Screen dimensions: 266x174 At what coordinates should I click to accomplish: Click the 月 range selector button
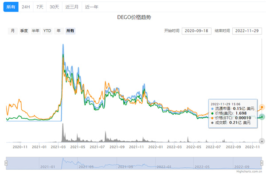(13, 31)
